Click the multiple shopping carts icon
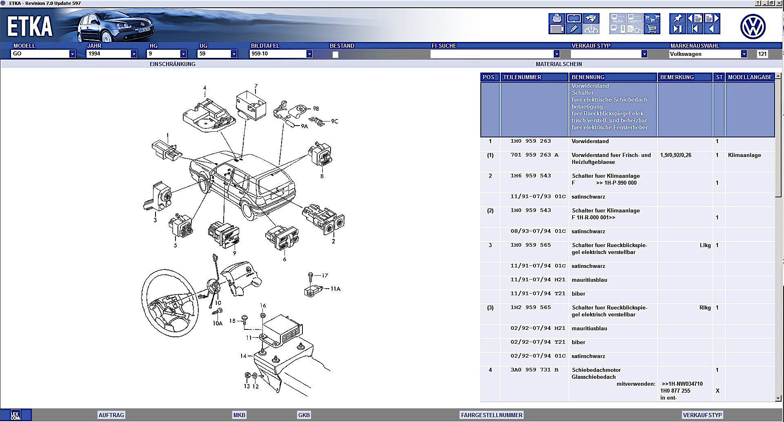784x422 pixels. pos(652,19)
